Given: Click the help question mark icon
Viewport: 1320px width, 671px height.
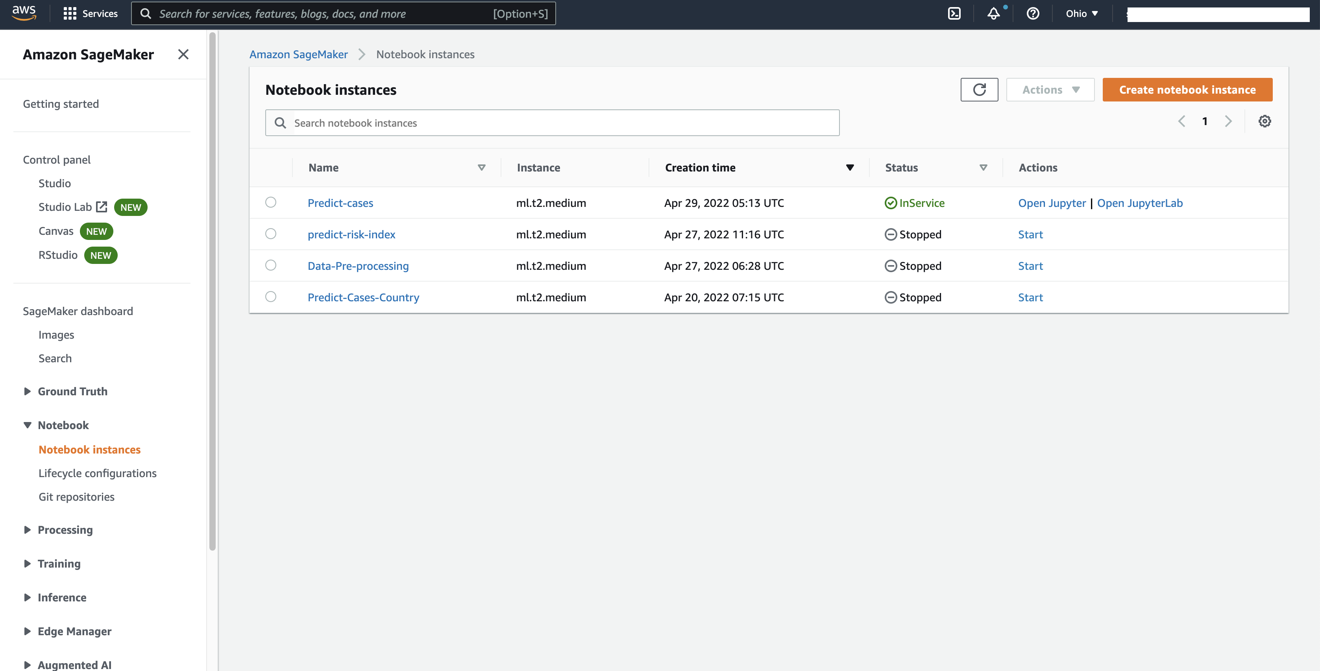Looking at the screenshot, I should tap(1033, 14).
